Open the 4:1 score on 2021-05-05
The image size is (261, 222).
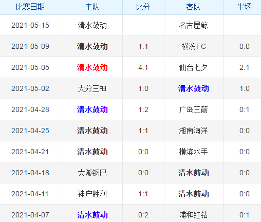coord(143,67)
